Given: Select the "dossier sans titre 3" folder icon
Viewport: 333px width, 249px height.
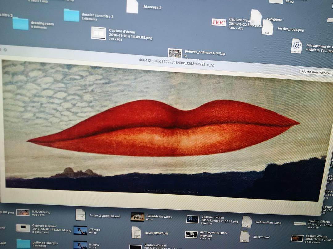Looking at the screenshot, I should tap(72, 15).
